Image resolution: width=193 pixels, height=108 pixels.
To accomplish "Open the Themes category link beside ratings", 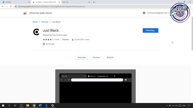I will [65, 39].
